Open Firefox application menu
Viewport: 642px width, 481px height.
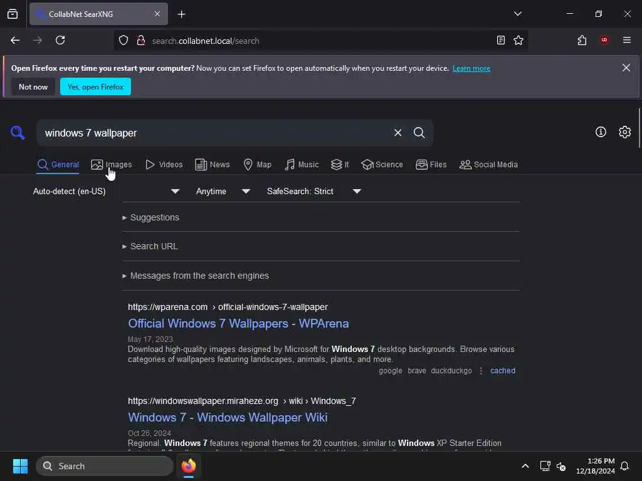pos(627,40)
